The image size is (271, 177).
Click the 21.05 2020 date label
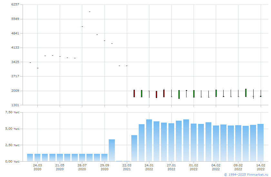pos(60,167)
